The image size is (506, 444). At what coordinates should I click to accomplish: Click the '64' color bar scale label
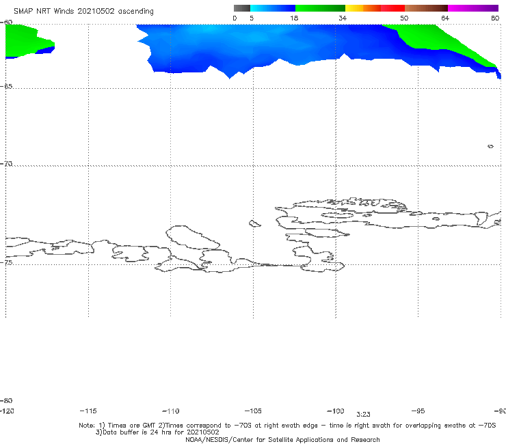coord(445,18)
